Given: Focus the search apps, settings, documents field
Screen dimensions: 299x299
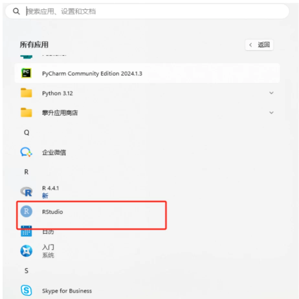Looking at the screenshot, I should 147,11.
